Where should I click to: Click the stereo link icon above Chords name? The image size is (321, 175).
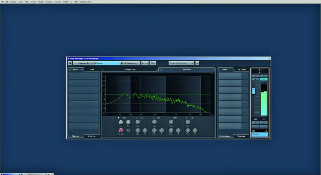coord(254,131)
